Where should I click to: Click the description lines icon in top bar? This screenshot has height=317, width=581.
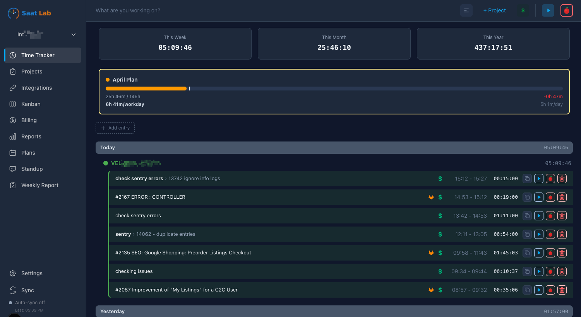pos(466,10)
